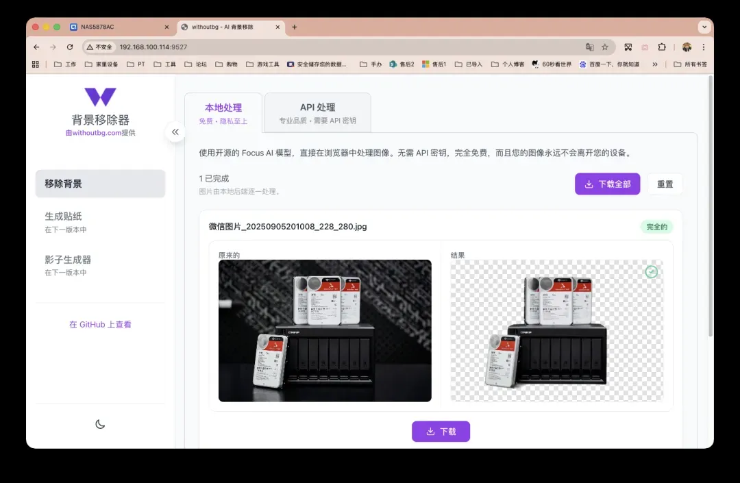Click the page's vertical scrollbar

pos(710,206)
